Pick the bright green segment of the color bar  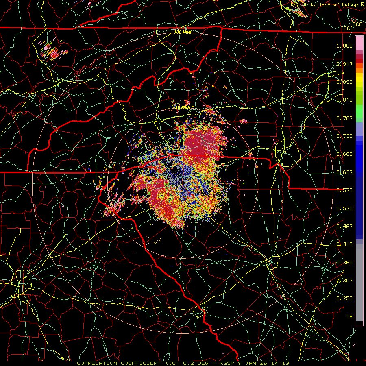coord(359,111)
